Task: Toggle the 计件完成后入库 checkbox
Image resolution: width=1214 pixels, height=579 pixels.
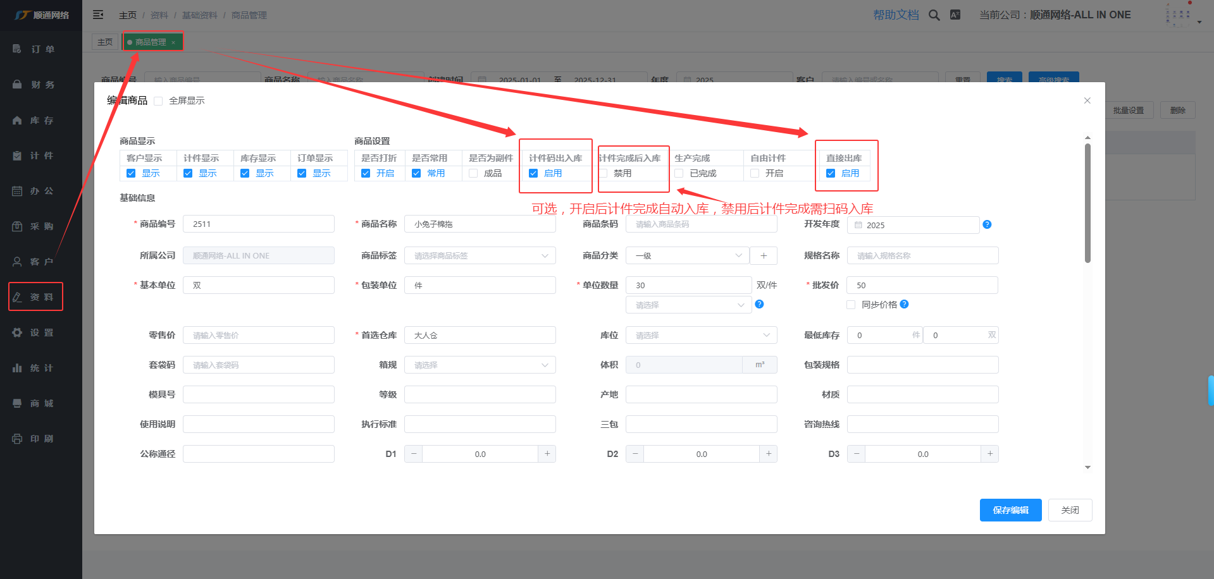Action: [x=604, y=173]
